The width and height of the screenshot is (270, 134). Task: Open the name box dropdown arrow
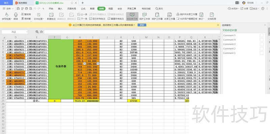point(27,32)
